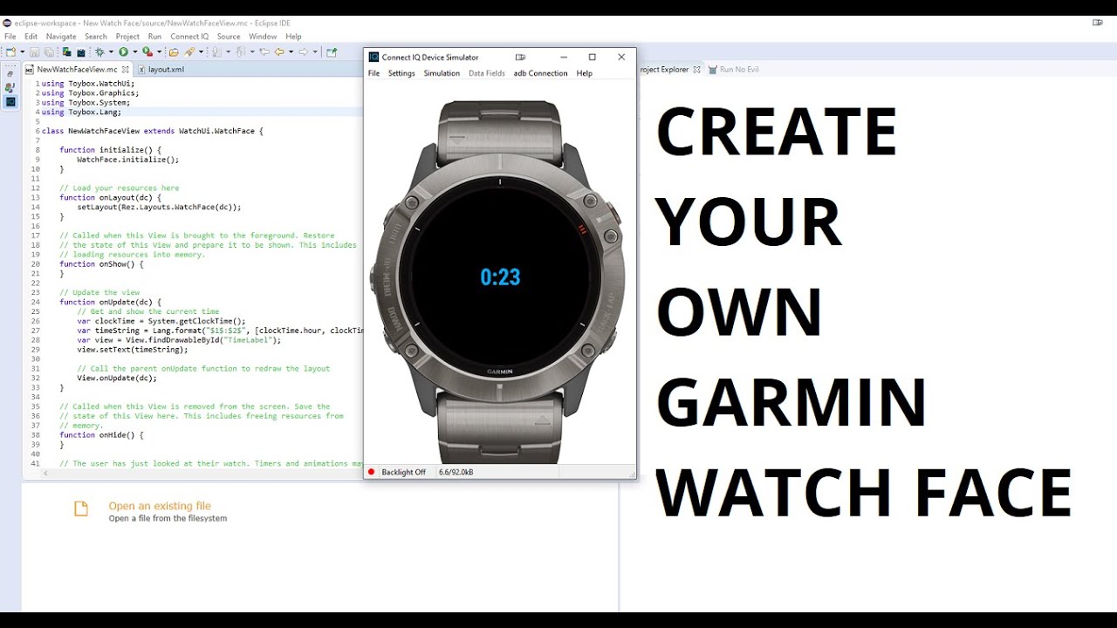Image resolution: width=1117 pixels, height=628 pixels.
Task: Click the Previous Annotation toolbar icon
Action: pyautogui.click(x=240, y=51)
